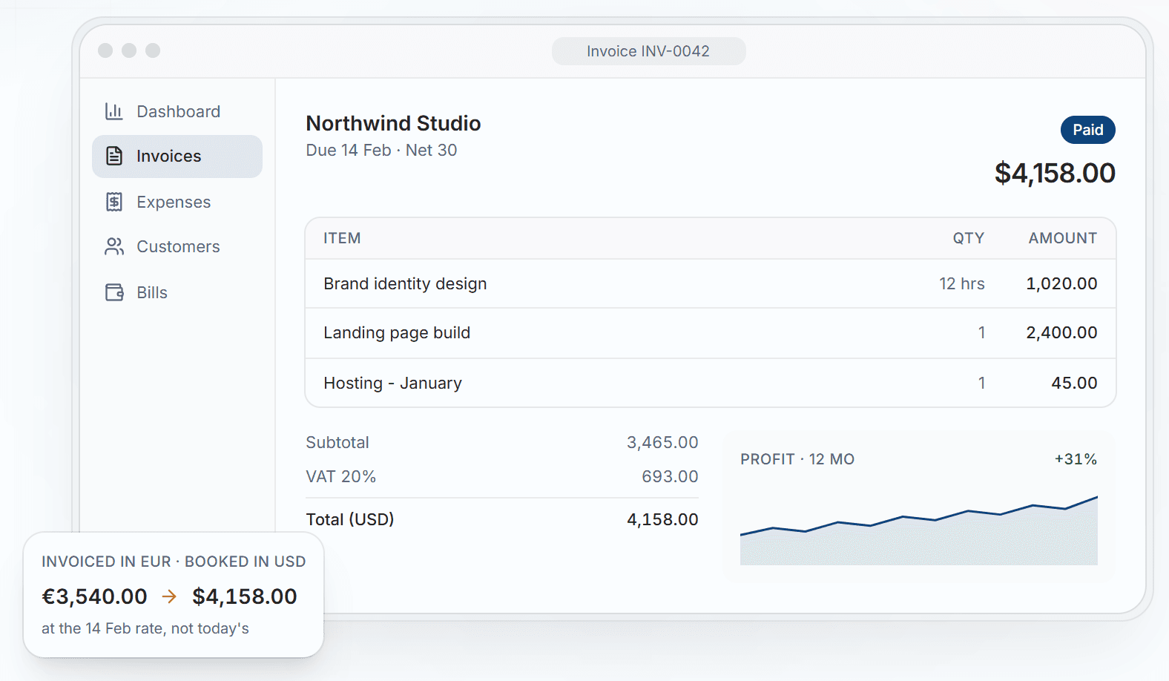Navigate to Bills in the sidebar

pyautogui.click(x=177, y=292)
